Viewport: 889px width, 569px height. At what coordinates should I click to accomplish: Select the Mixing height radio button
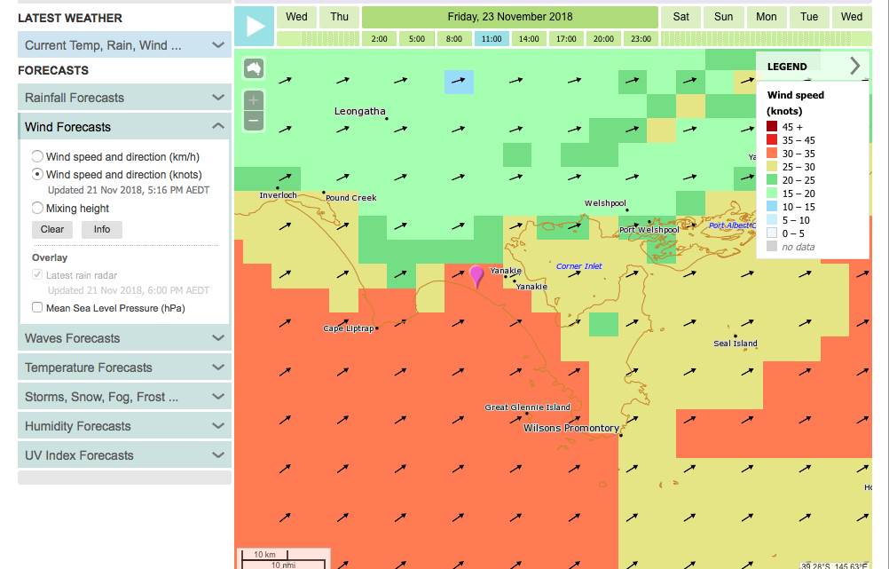pyautogui.click(x=37, y=209)
